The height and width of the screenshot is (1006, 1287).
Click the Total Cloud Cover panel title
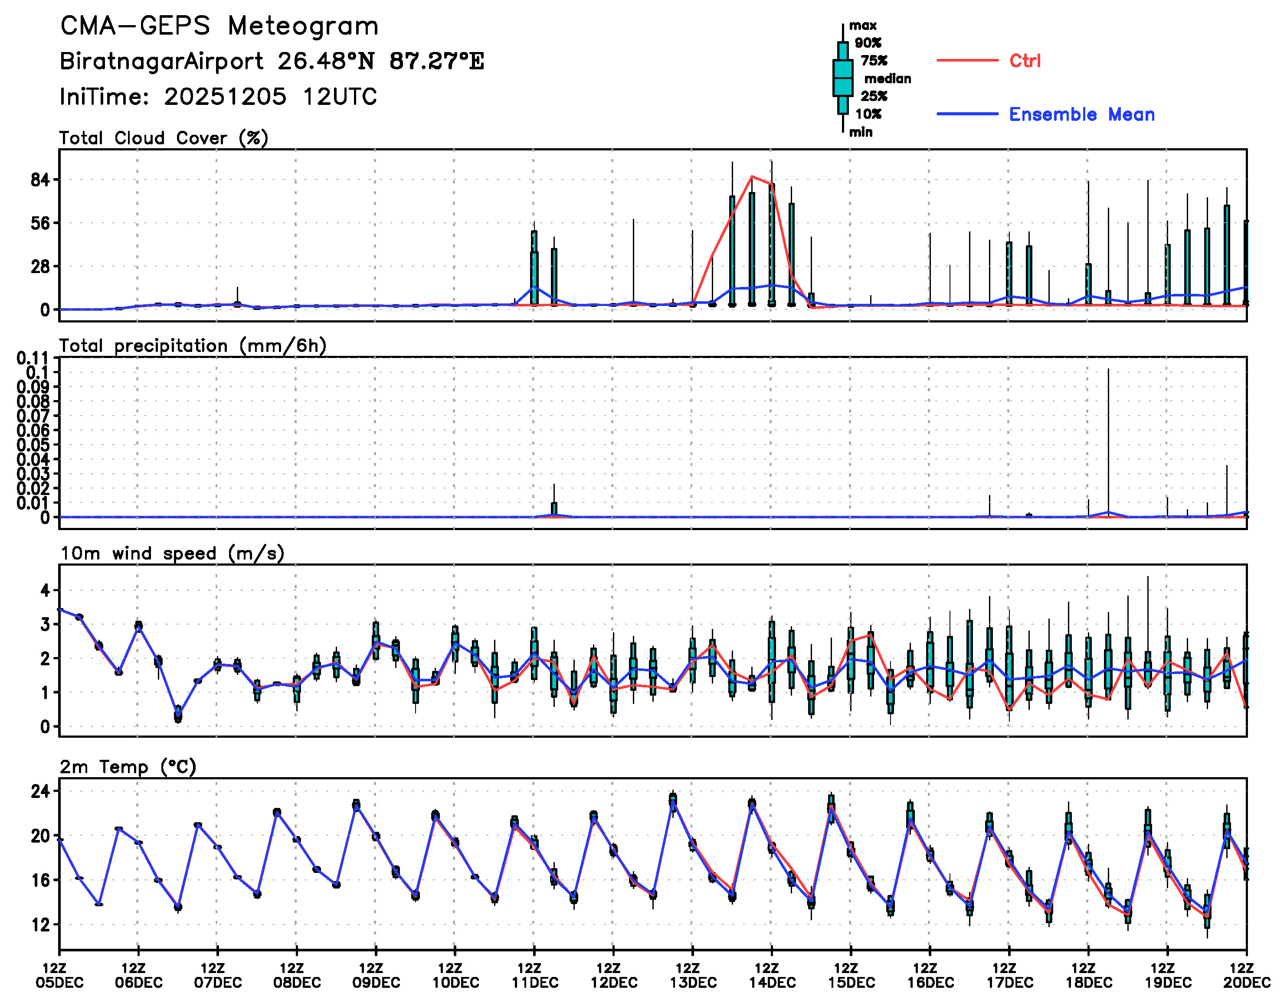pos(164,138)
